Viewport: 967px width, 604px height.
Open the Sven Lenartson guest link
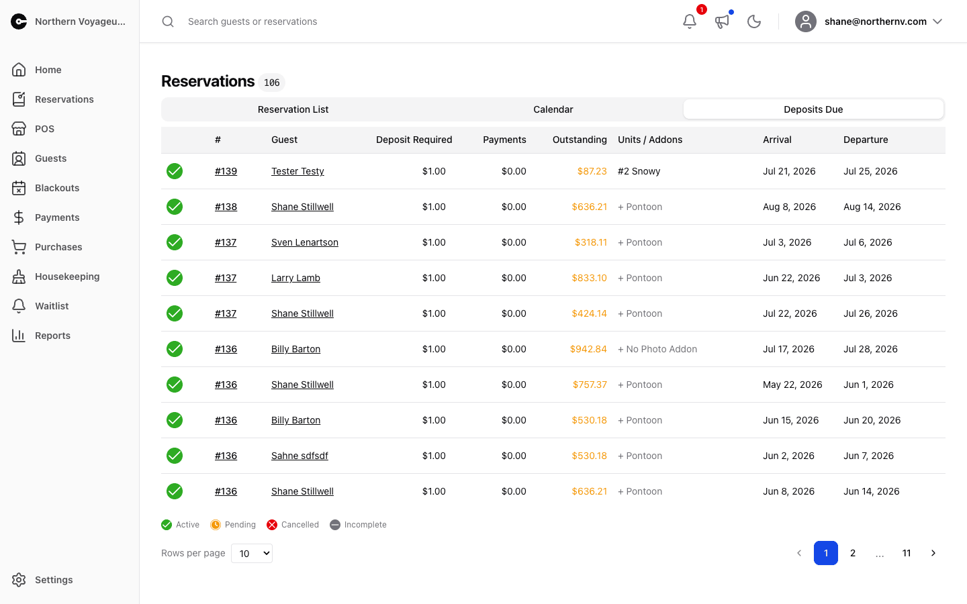(x=305, y=242)
